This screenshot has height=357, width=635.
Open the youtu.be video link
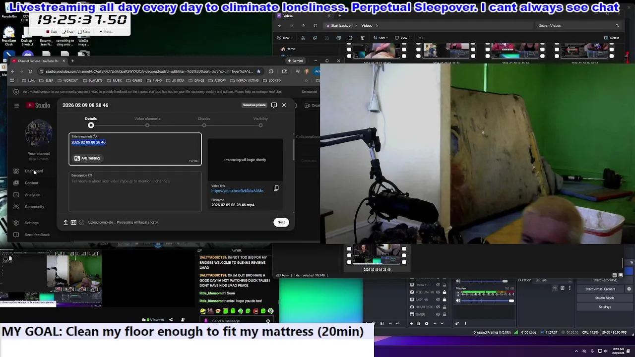(237, 191)
